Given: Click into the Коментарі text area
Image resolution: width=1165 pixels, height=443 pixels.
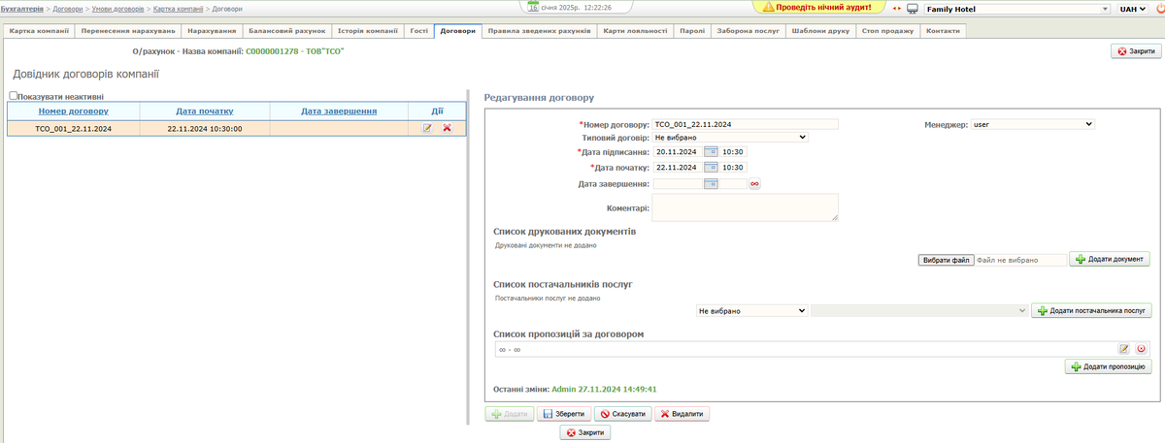Looking at the screenshot, I should 746,206.
